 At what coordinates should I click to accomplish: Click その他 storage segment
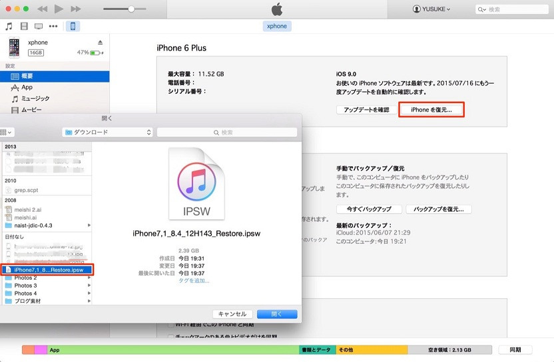(x=372, y=349)
